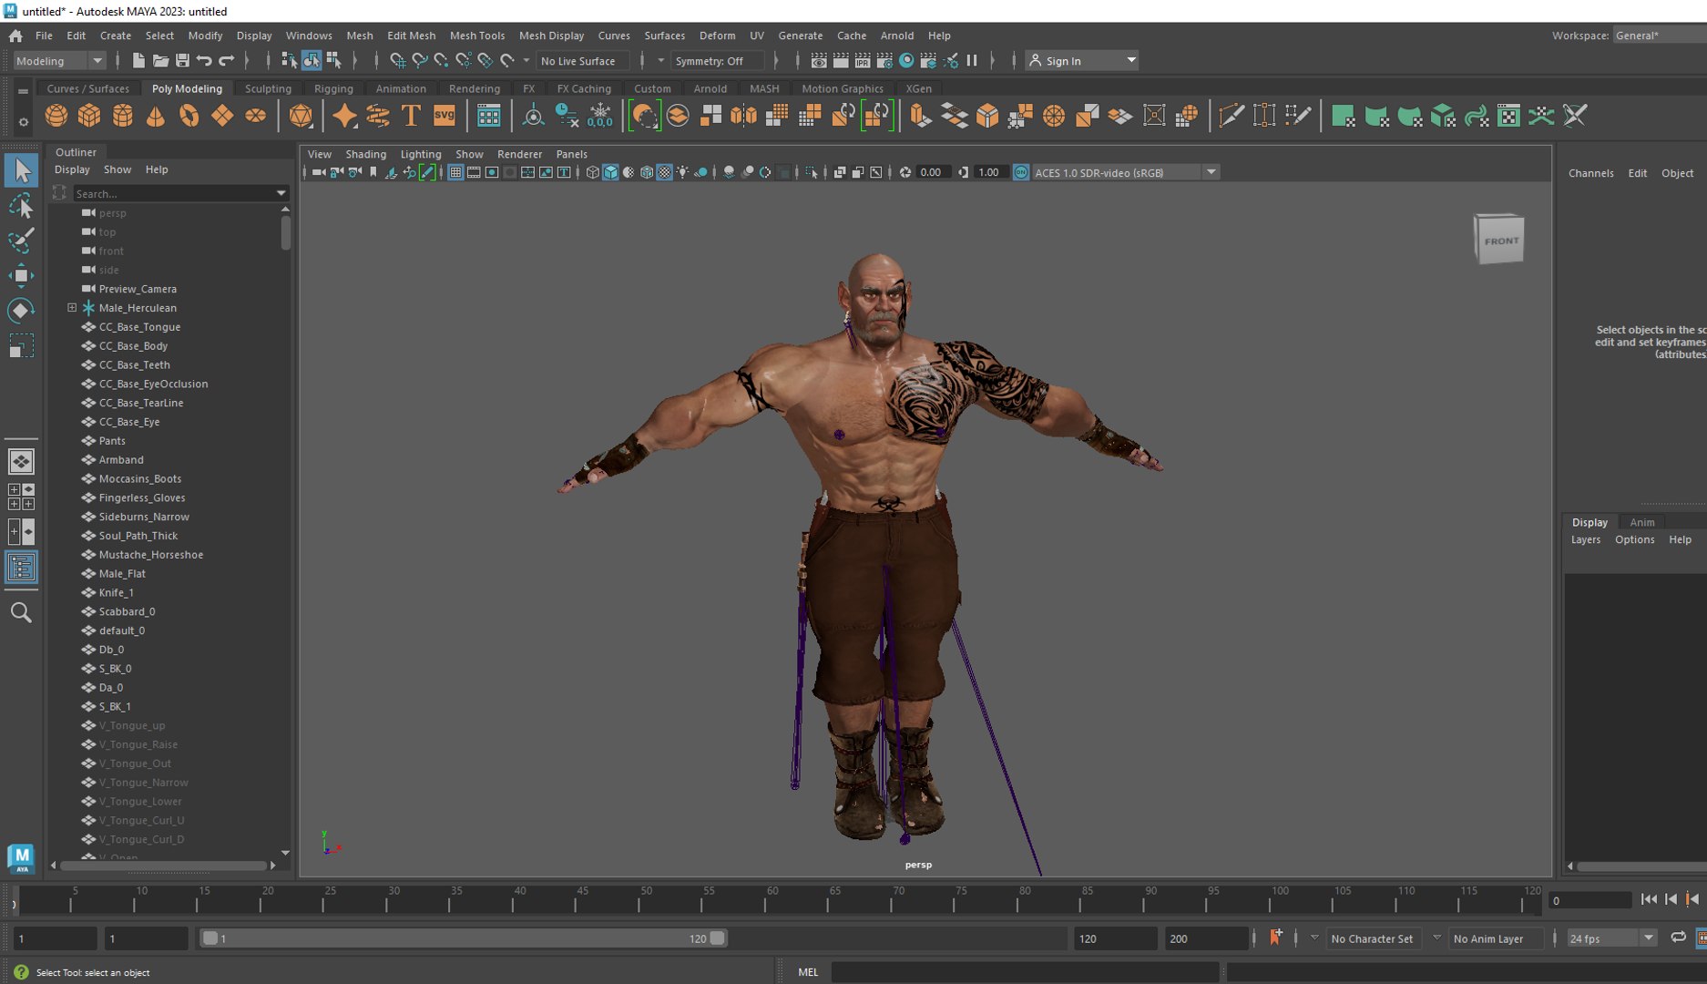Open the Modeling menu set dropdown
Image resolution: width=1707 pixels, height=984 pixels.
59,61
